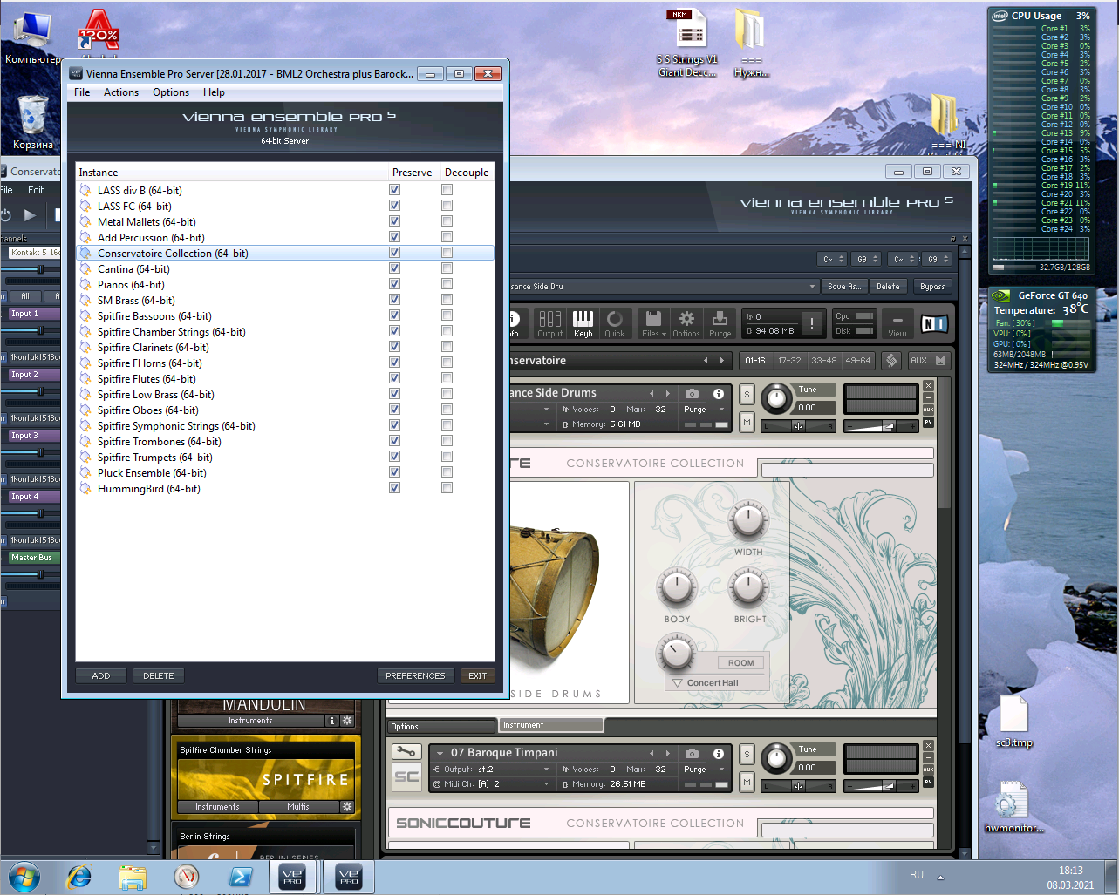Show the Baroque Timpani info icon
Viewport: 1119px width, 895px height.
click(x=719, y=754)
